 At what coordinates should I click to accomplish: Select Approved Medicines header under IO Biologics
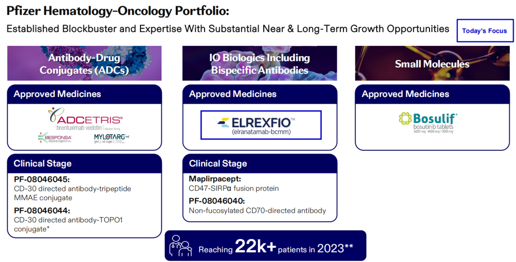(233, 94)
